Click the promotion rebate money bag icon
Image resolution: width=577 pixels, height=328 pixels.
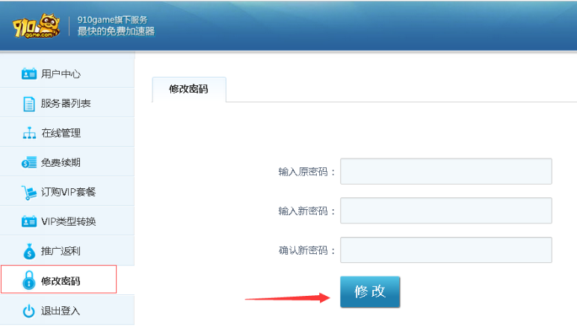(x=29, y=251)
